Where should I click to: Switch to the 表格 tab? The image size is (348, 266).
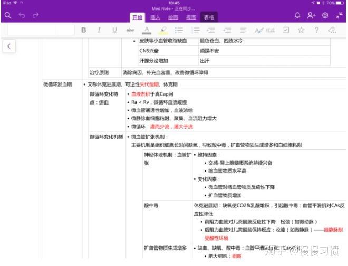(x=209, y=17)
